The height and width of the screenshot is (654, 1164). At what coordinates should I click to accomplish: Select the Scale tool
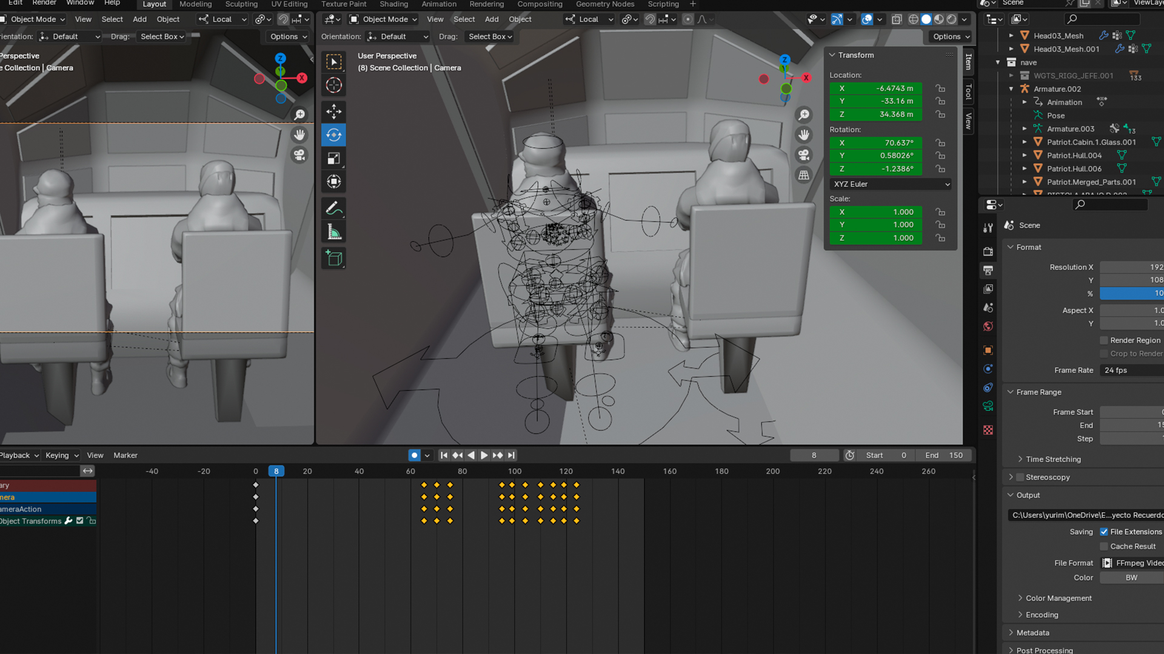coord(333,159)
